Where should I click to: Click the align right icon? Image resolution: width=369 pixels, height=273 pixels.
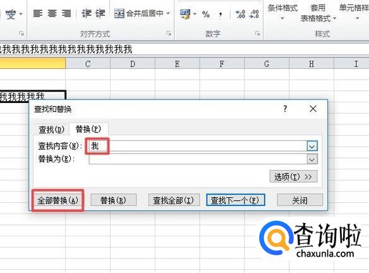[x=66, y=13]
